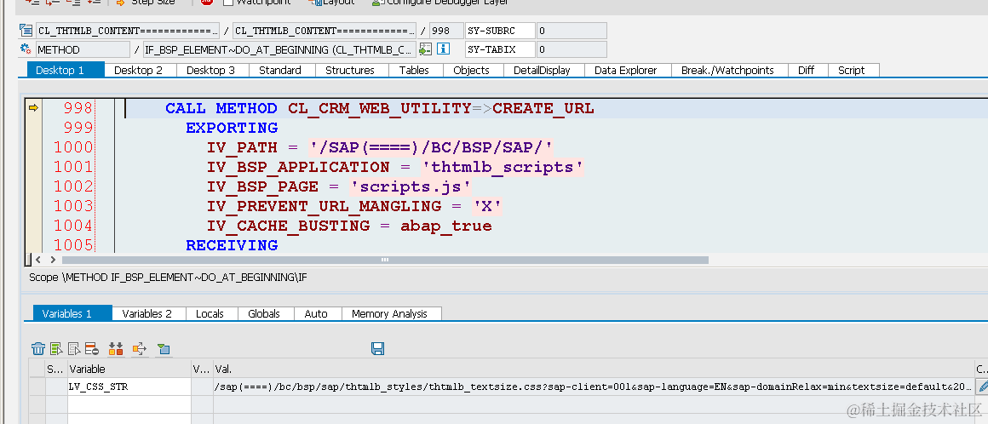988x424 pixels.
Task: Click the IF_BSP_ELEMENT~DO_AT_BEGINNING field
Action: (279, 49)
